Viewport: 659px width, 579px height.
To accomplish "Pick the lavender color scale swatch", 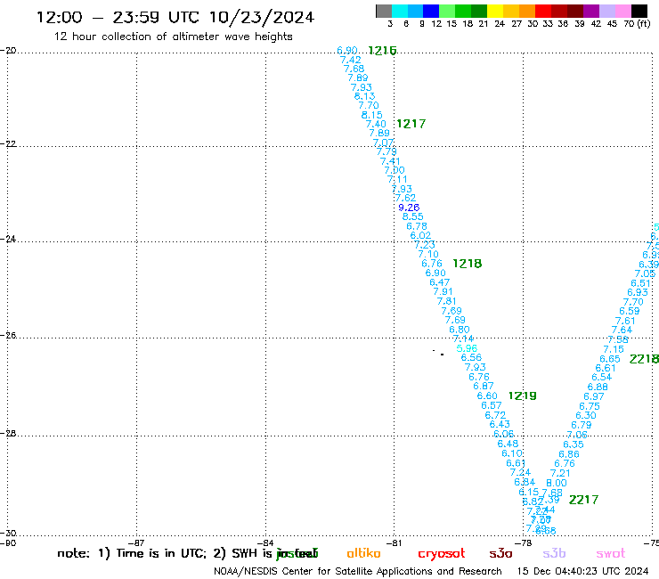I will coord(606,11).
